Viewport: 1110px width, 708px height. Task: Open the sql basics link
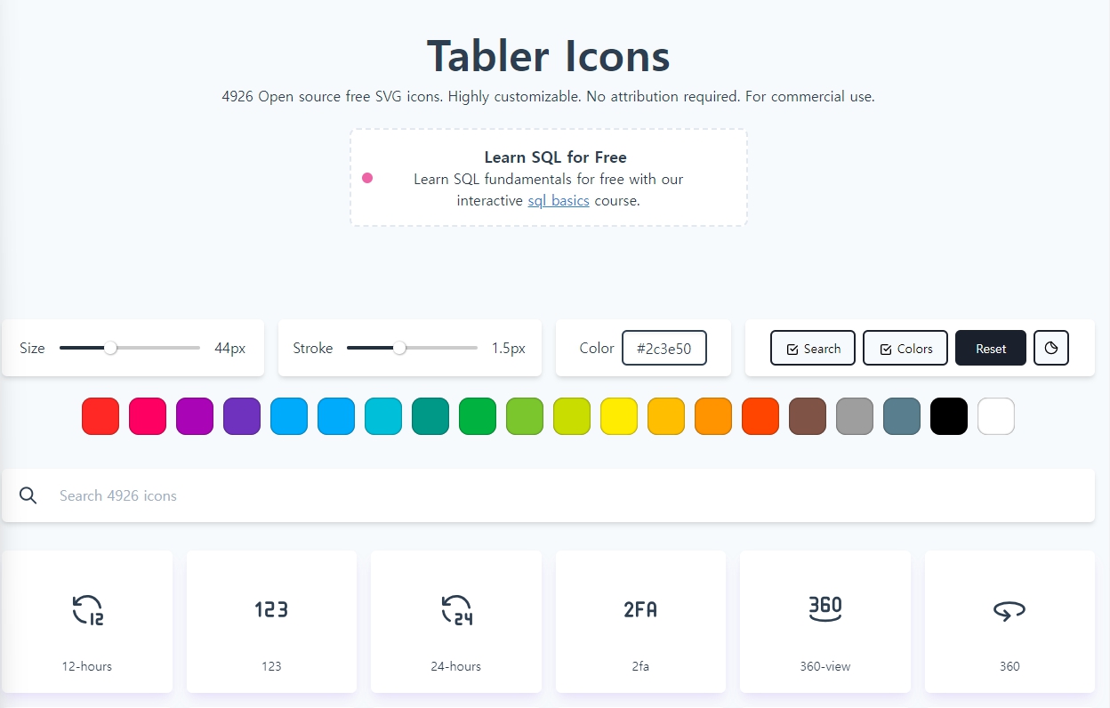[x=559, y=200]
